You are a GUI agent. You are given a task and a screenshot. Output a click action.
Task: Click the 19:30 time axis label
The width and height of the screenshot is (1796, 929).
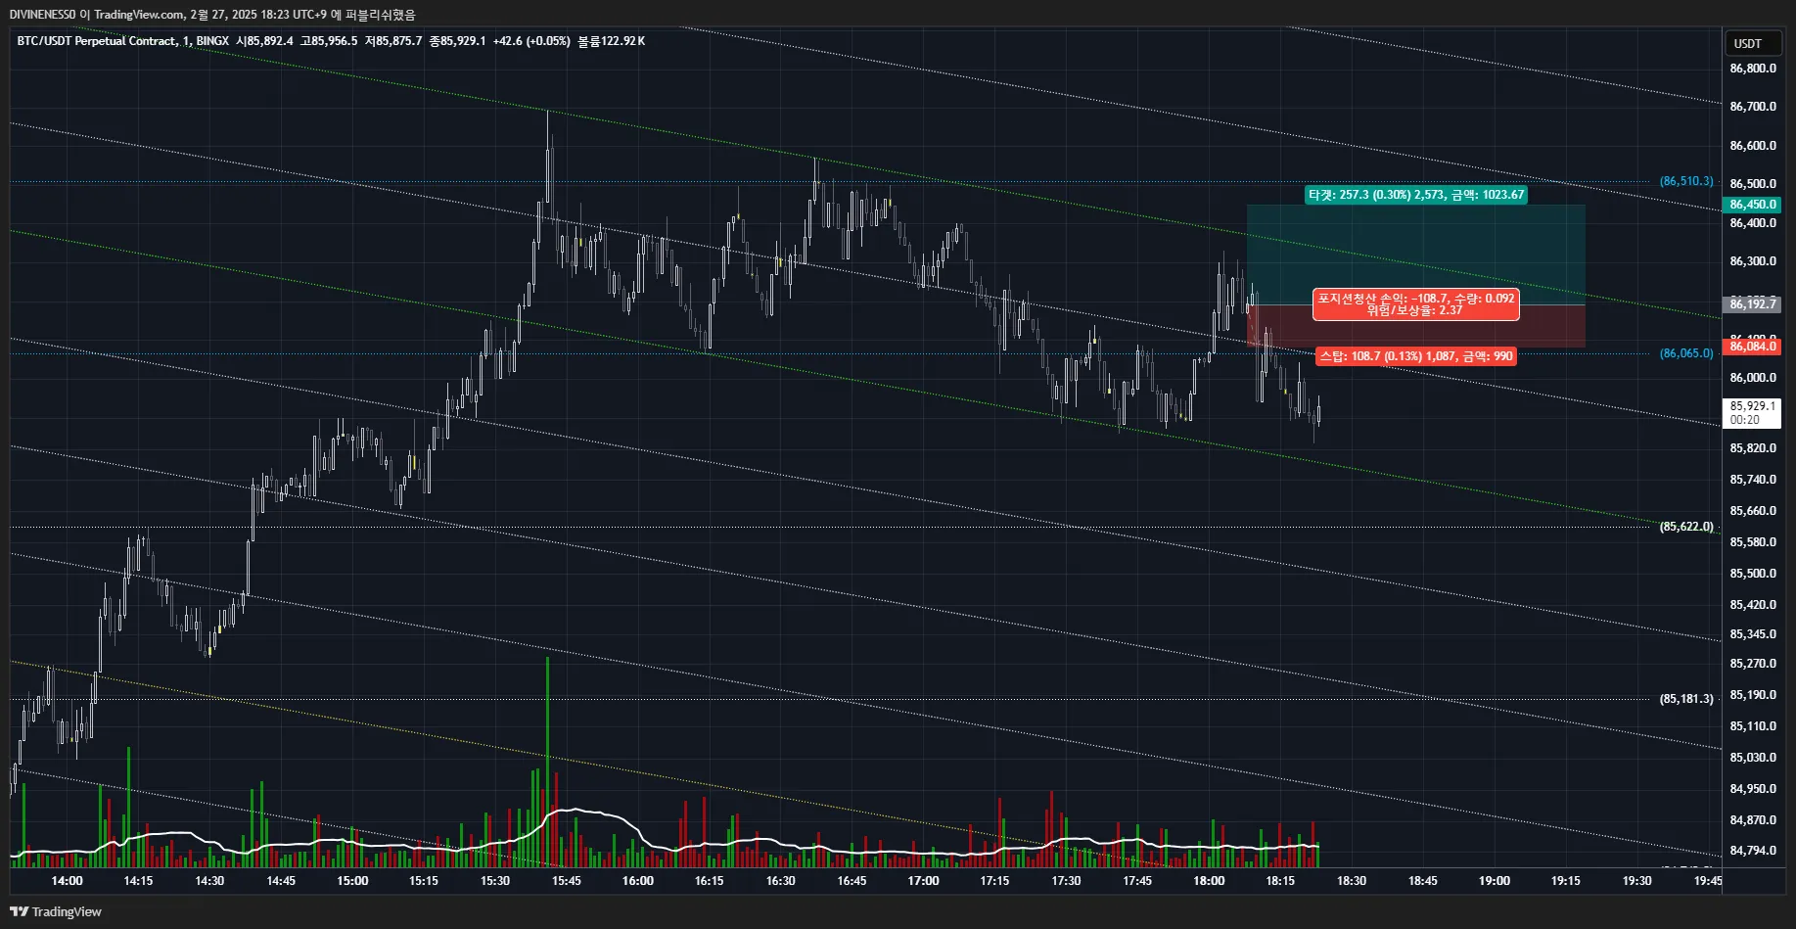click(1637, 881)
